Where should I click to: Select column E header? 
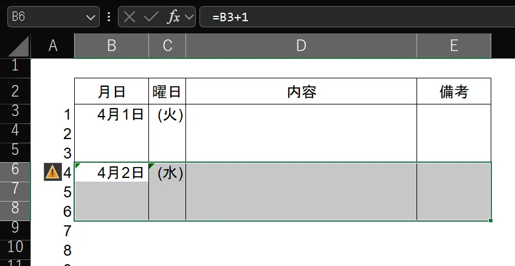coord(454,46)
